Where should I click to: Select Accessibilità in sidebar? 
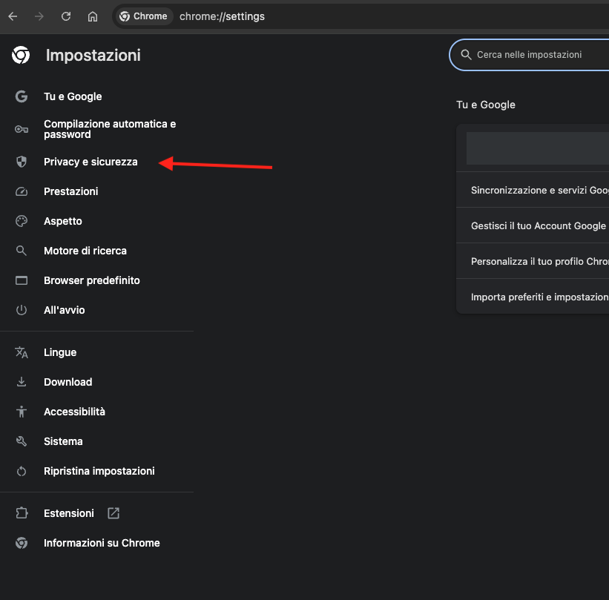[75, 412]
